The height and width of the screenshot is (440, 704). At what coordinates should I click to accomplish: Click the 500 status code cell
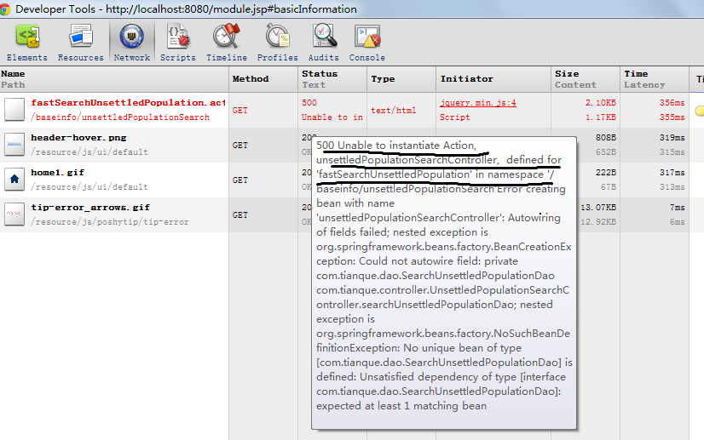309,103
